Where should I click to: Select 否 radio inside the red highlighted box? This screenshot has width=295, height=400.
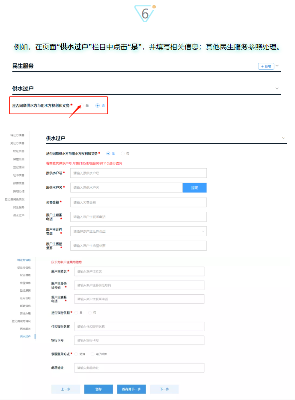coord(98,105)
